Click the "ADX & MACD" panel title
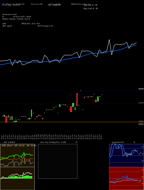The image size is (144, 190). [9, 142]
